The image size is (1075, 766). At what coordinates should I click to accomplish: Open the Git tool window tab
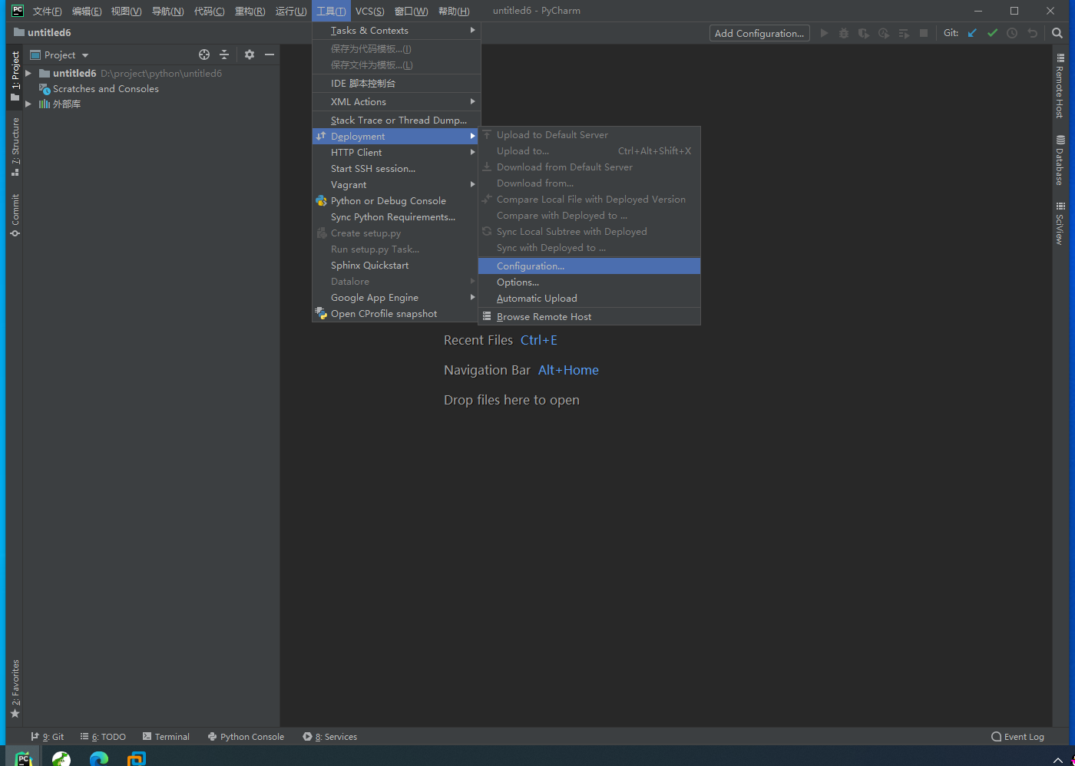click(x=48, y=736)
